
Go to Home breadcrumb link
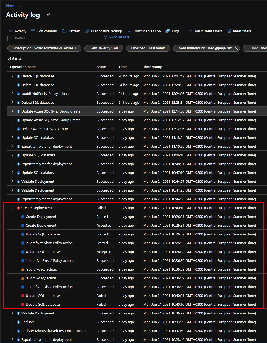[11, 6]
